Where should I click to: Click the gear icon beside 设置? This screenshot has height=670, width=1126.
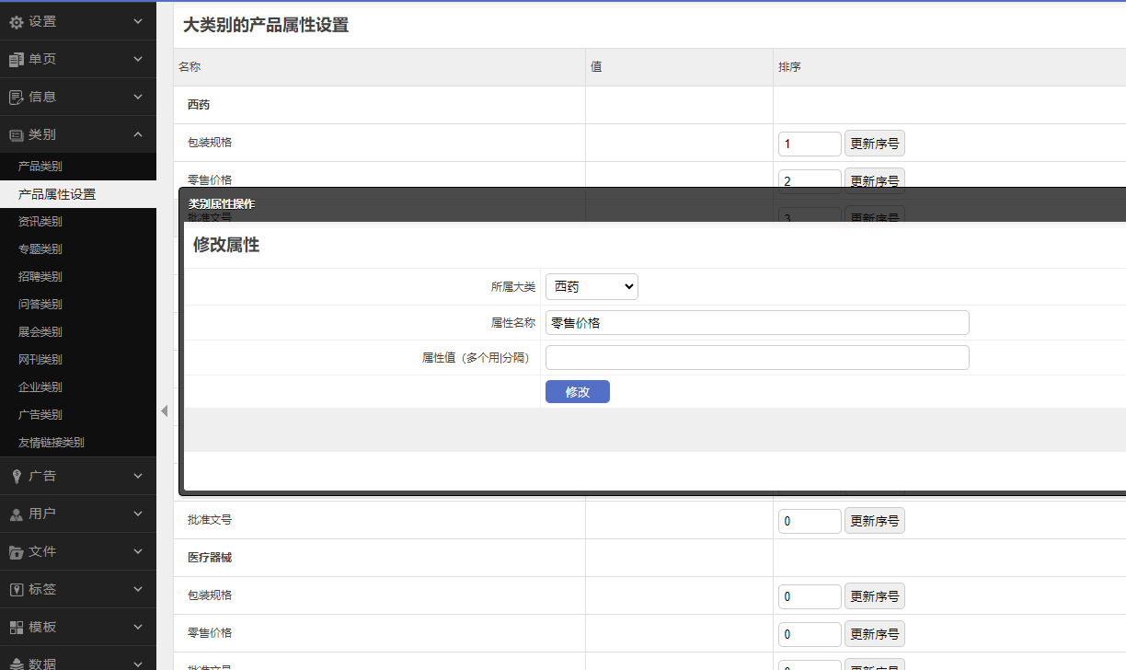coord(16,21)
